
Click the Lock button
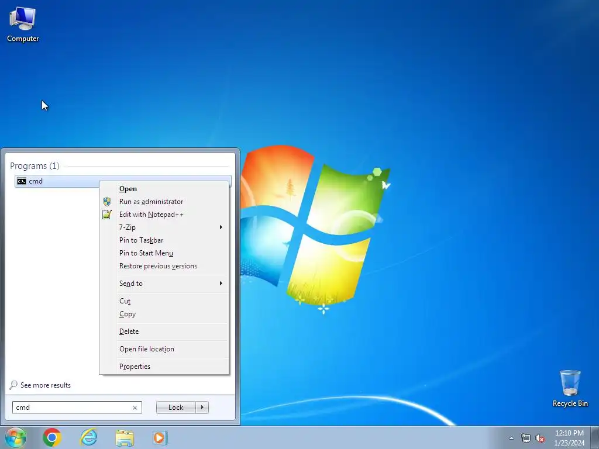tap(175, 407)
